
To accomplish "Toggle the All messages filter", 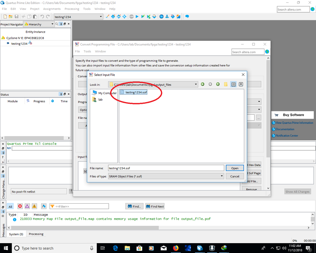I will 10,206.
